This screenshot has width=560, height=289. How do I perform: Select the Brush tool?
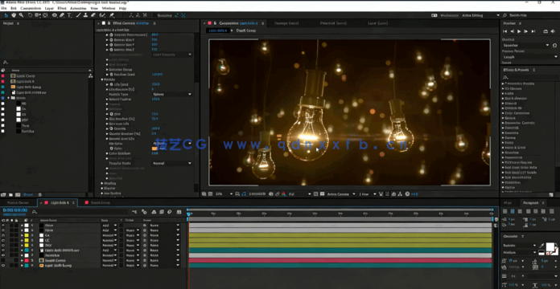pyautogui.click(x=79, y=15)
